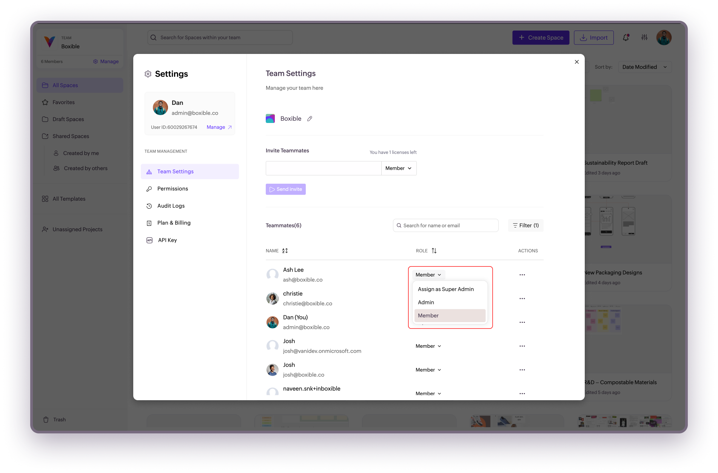Collapse Ash Lee's Member role dropdown

[428, 275]
